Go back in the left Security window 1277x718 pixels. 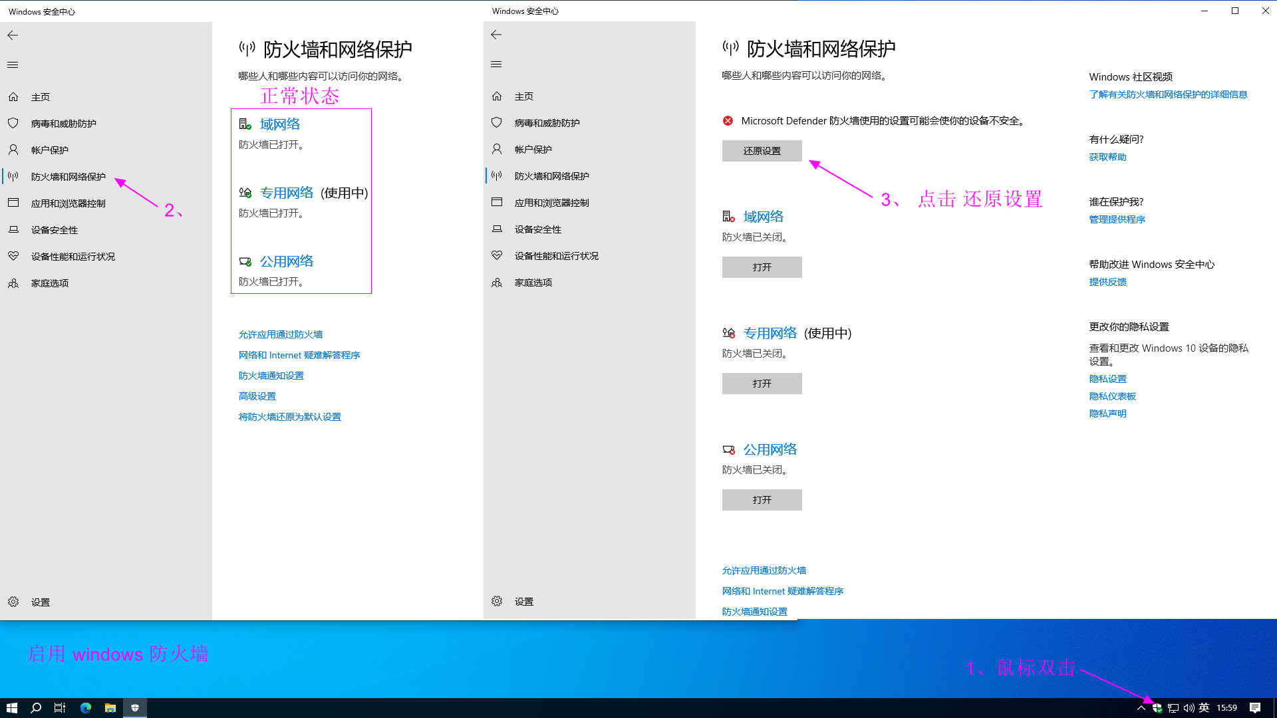13,35
